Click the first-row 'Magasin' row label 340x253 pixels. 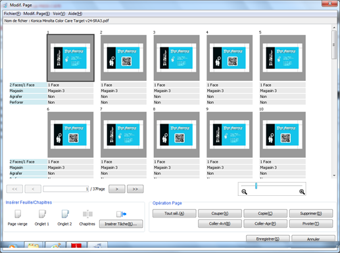click(x=28, y=91)
